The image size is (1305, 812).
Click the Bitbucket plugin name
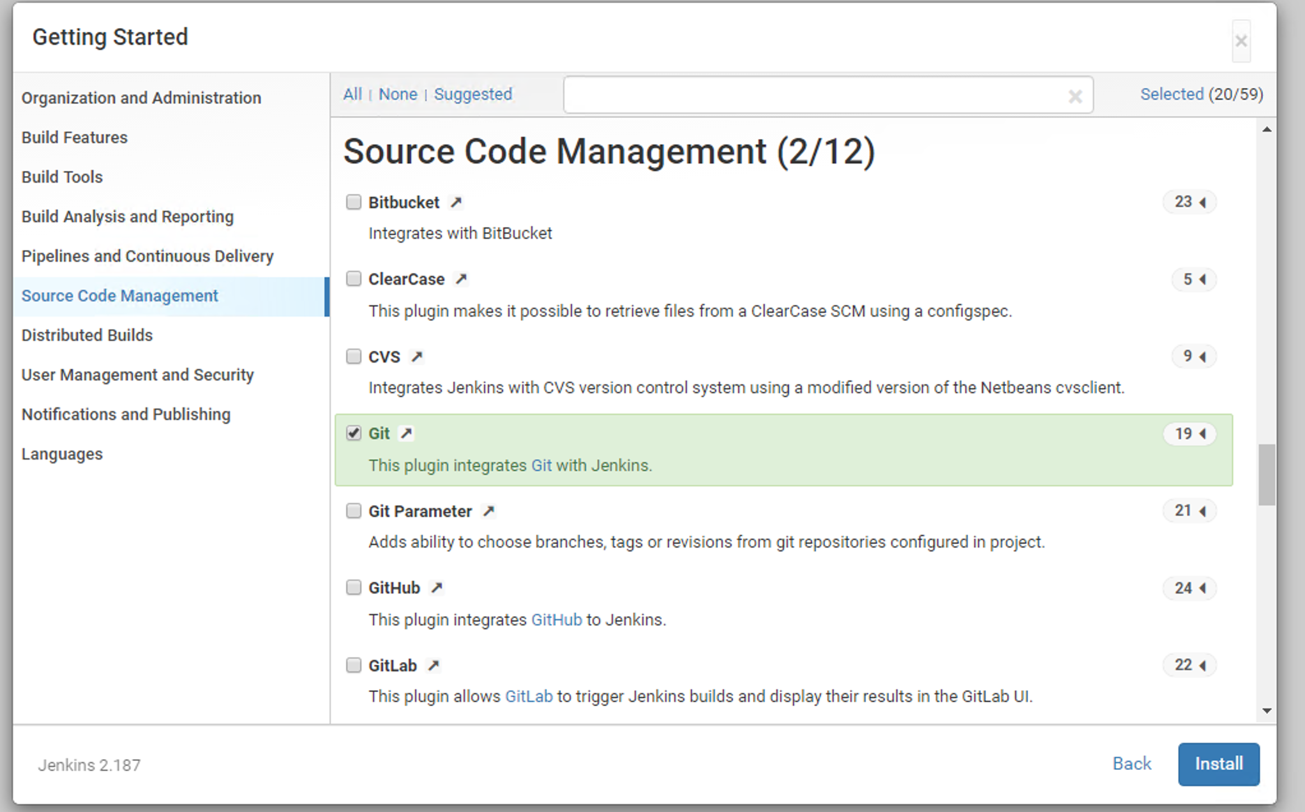[x=404, y=202]
